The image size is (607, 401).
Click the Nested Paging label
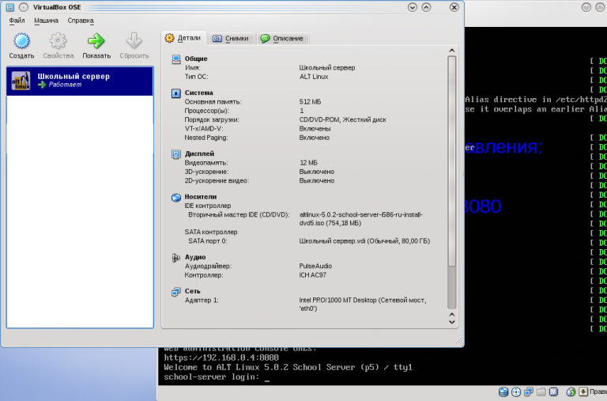(206, 138)
